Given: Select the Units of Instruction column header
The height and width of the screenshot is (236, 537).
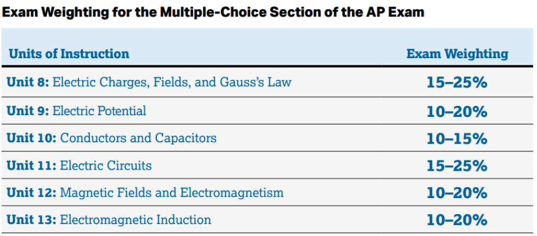Looking at the screenshot, I should point(69,54).
